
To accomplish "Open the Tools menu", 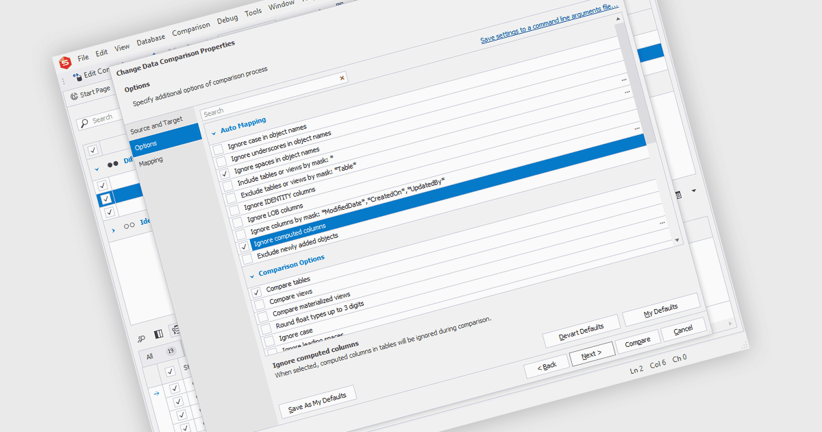I will coord(253,13).
